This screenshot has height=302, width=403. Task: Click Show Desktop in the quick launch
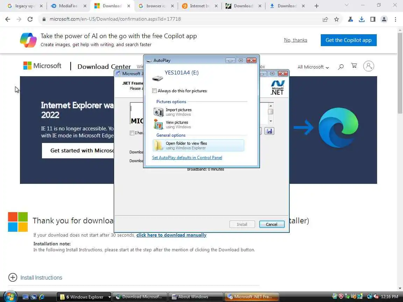tap(26, 297)
